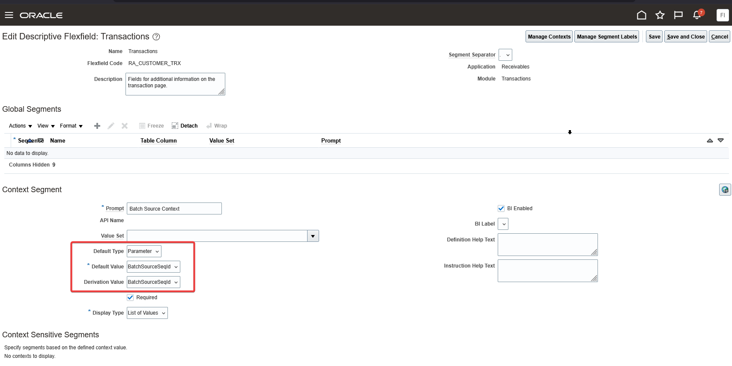Toggle the Required checkbox
This screenshot has height=366, width=732.
click(x=130, y=298)
